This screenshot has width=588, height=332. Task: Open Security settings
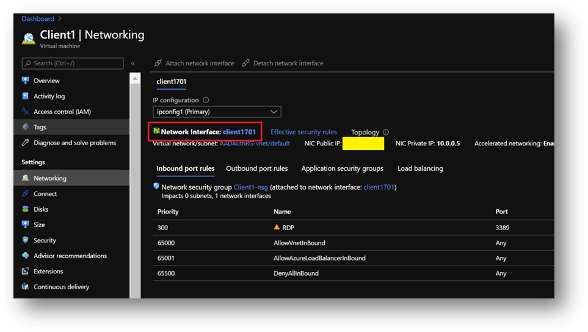45,240
